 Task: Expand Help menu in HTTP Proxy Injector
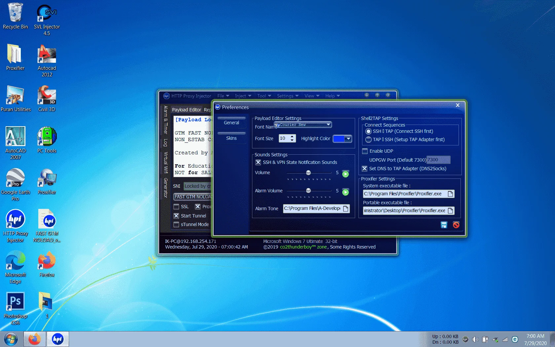332,96
